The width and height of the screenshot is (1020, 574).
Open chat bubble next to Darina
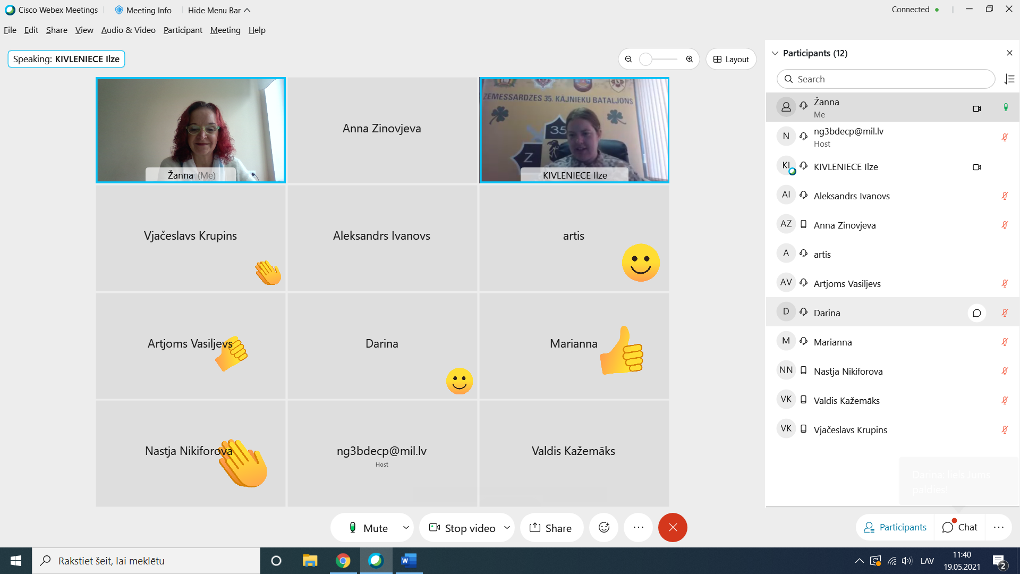(976, 313)
